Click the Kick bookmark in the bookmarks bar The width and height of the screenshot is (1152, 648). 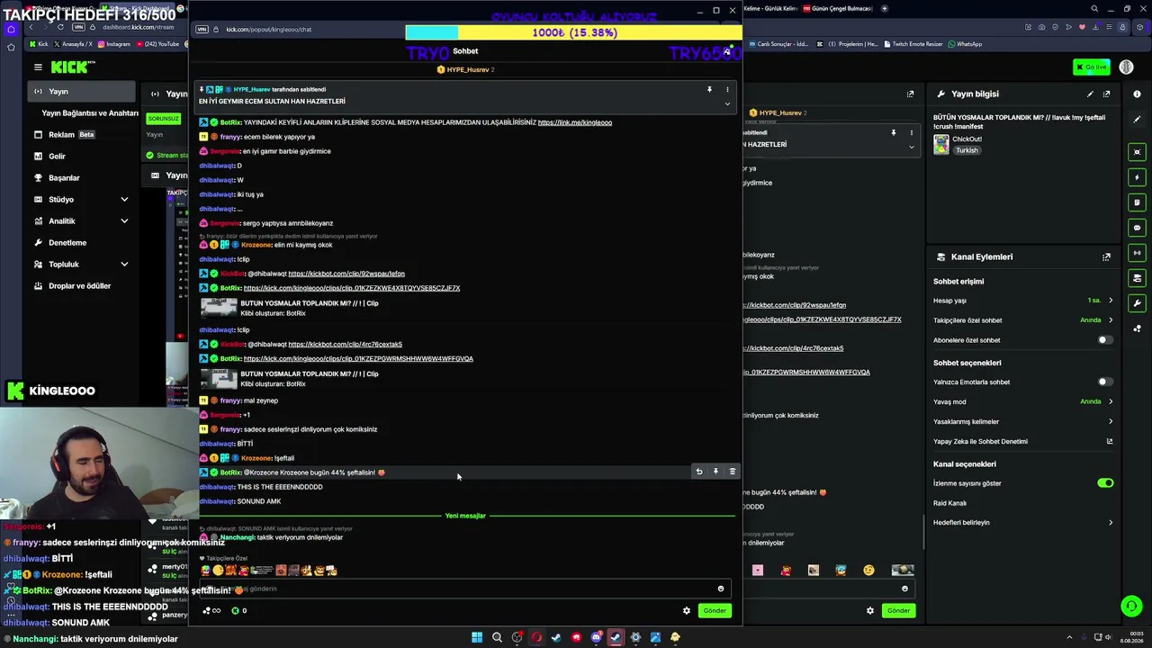(38, 44)
